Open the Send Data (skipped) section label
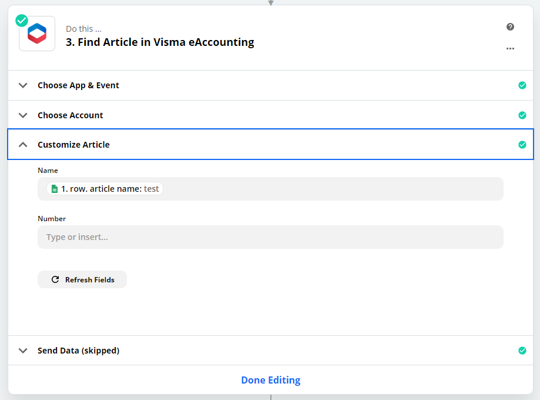540x400 pixels. [x=78, y=351]
